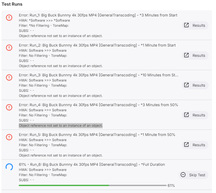
Task: Open Results for Run_3
Action: pos(195,85)
